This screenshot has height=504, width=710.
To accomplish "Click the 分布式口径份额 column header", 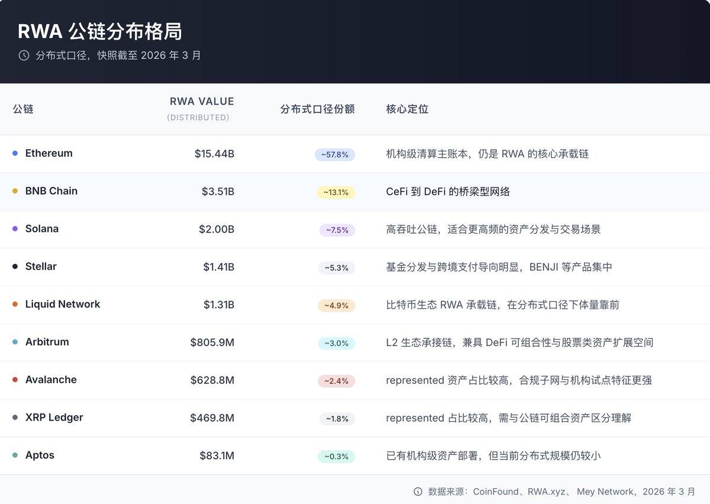I will pos(318,109).
